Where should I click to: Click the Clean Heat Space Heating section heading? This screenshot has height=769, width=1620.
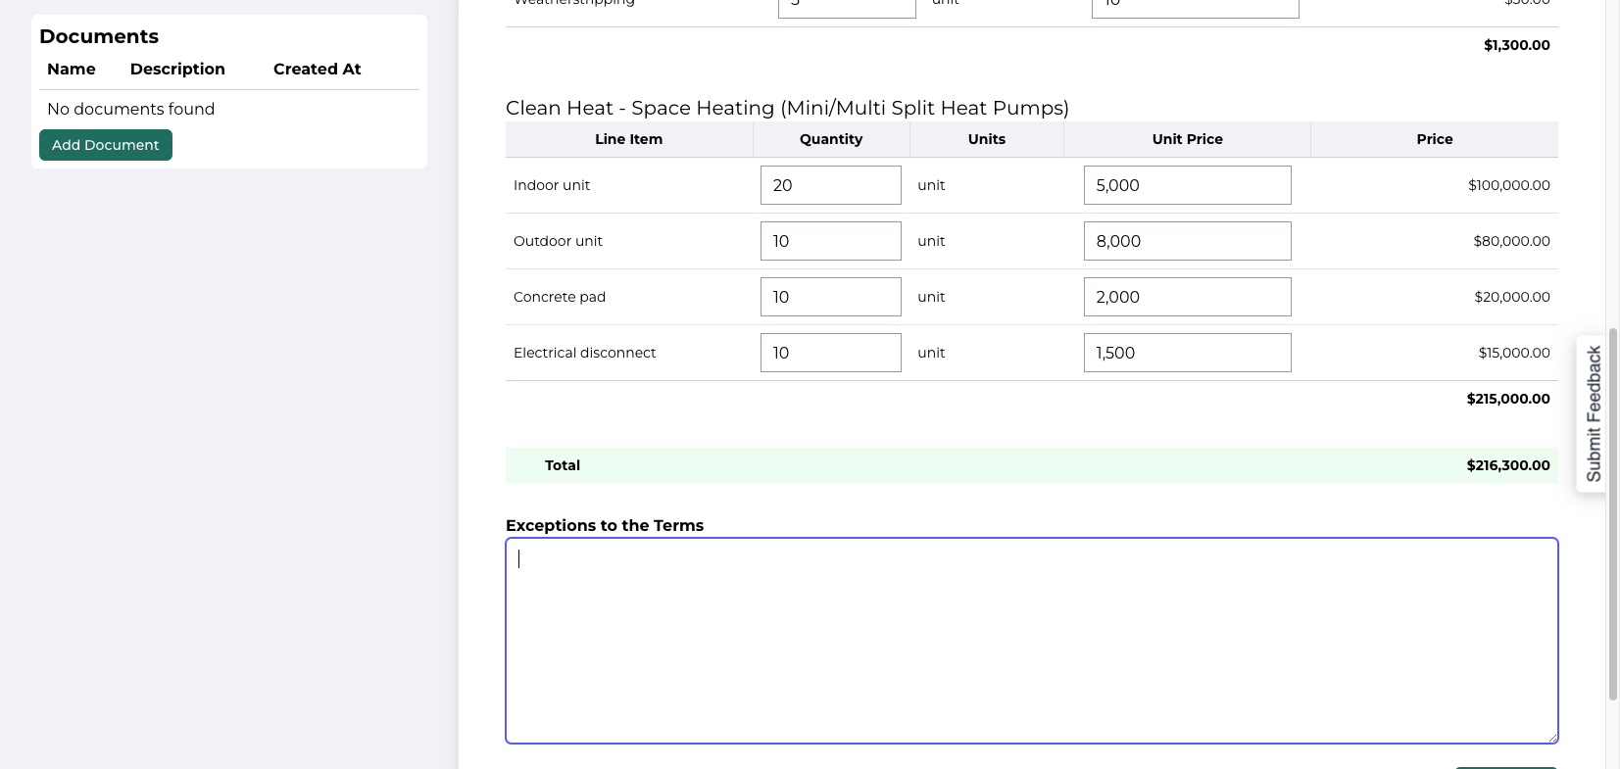coord(787,108)
